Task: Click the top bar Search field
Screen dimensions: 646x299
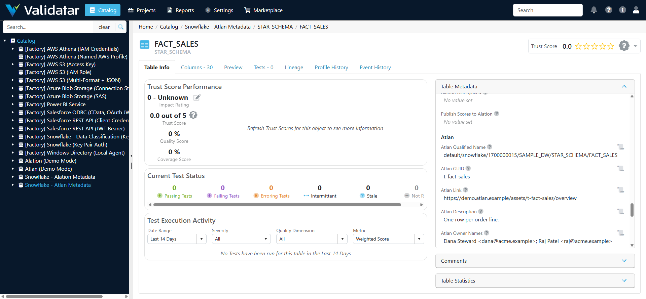Action: (548, 10)
